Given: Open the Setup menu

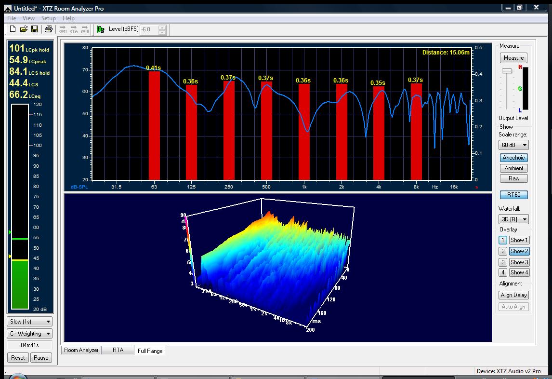Looking at the screenshot, I should tap(48, 18).
